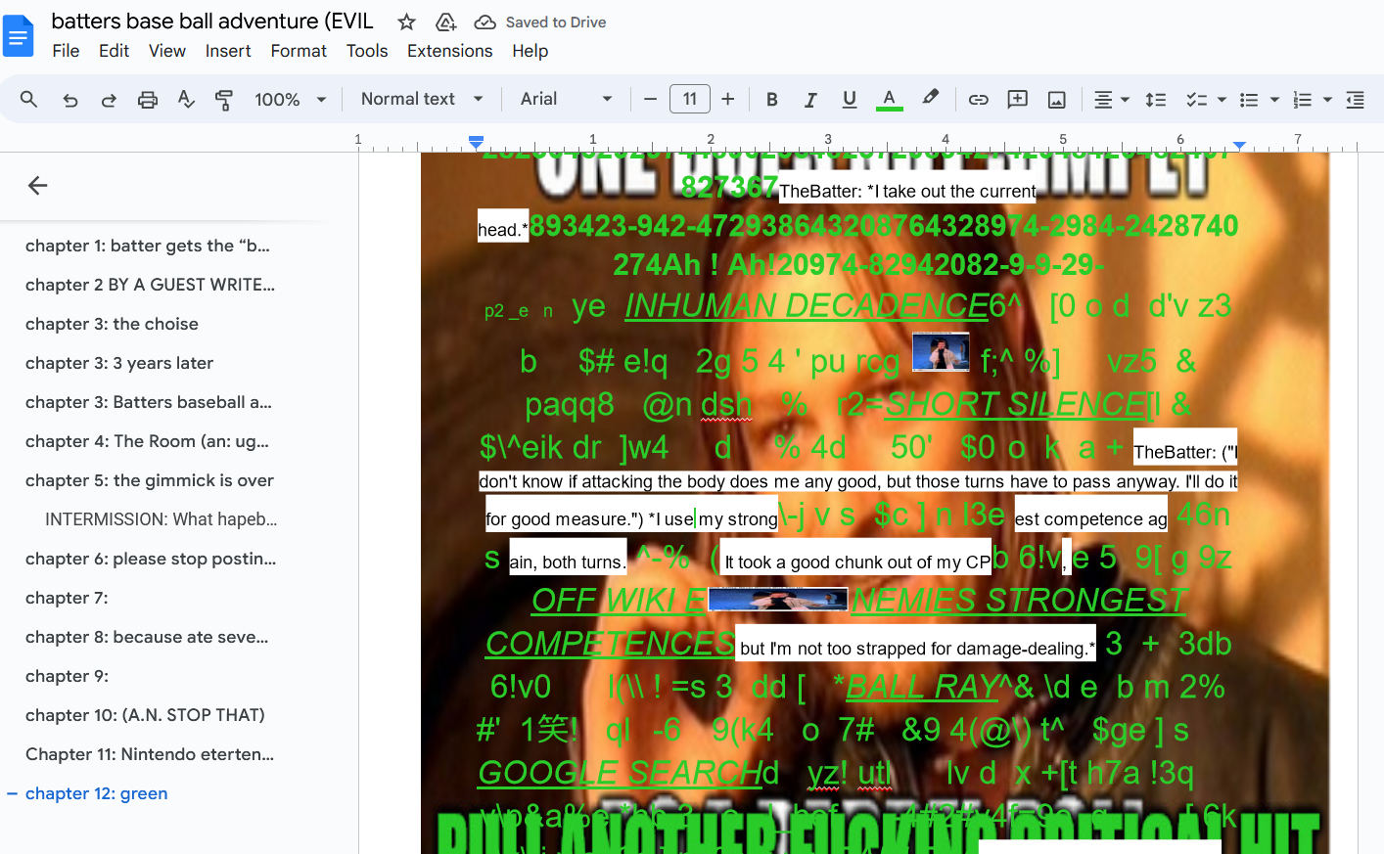Star this document
This screenshot has width=1384, height=854.
pyautogui.click(x=405, y=21)
